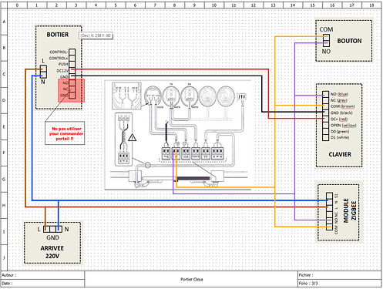Select the PUSH terminal label
The height and width of the screenshot is (289, 383).
tap(63, 64)
